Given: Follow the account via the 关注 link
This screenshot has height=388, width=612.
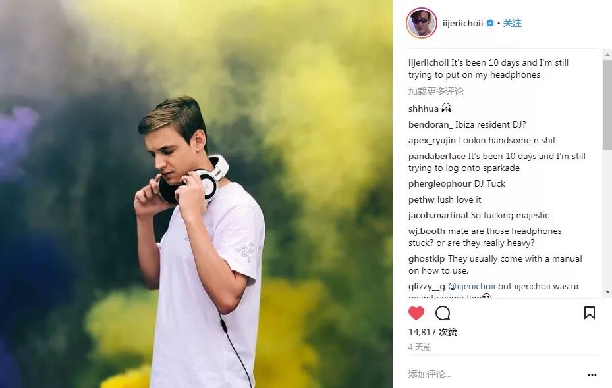Looking at the screenshot, I should 512,23.
